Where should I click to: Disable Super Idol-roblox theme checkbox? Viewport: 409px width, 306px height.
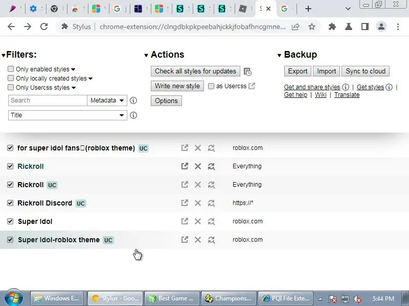(10, 240)
